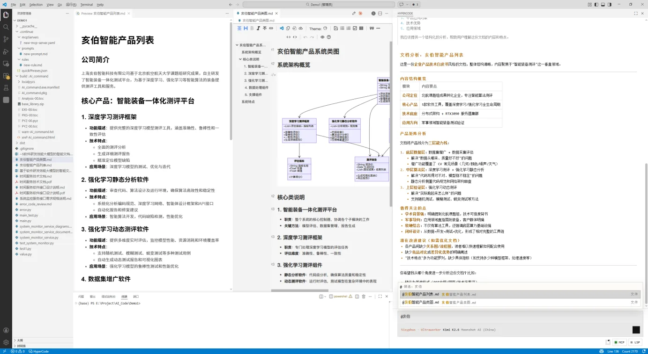
Task: Apply strikethrough in the markdown toolbar
Action: click(x=264, y=28)
